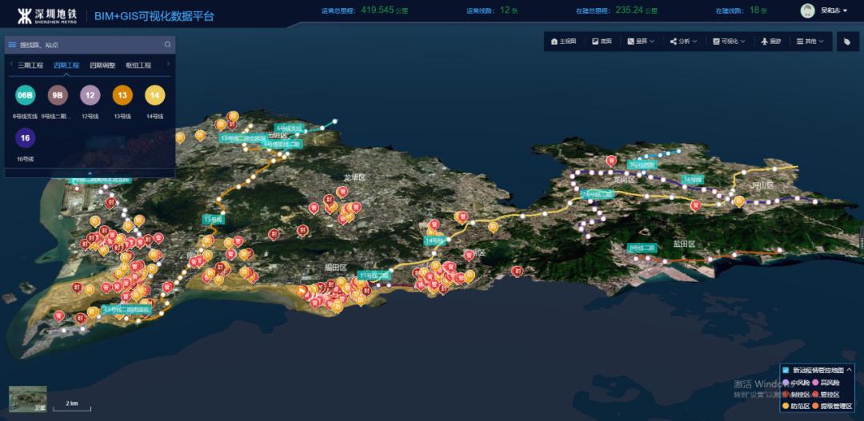Click the search magnifier icon
Image resolution: width=864 pixels, height=421 pixels.
167,45
